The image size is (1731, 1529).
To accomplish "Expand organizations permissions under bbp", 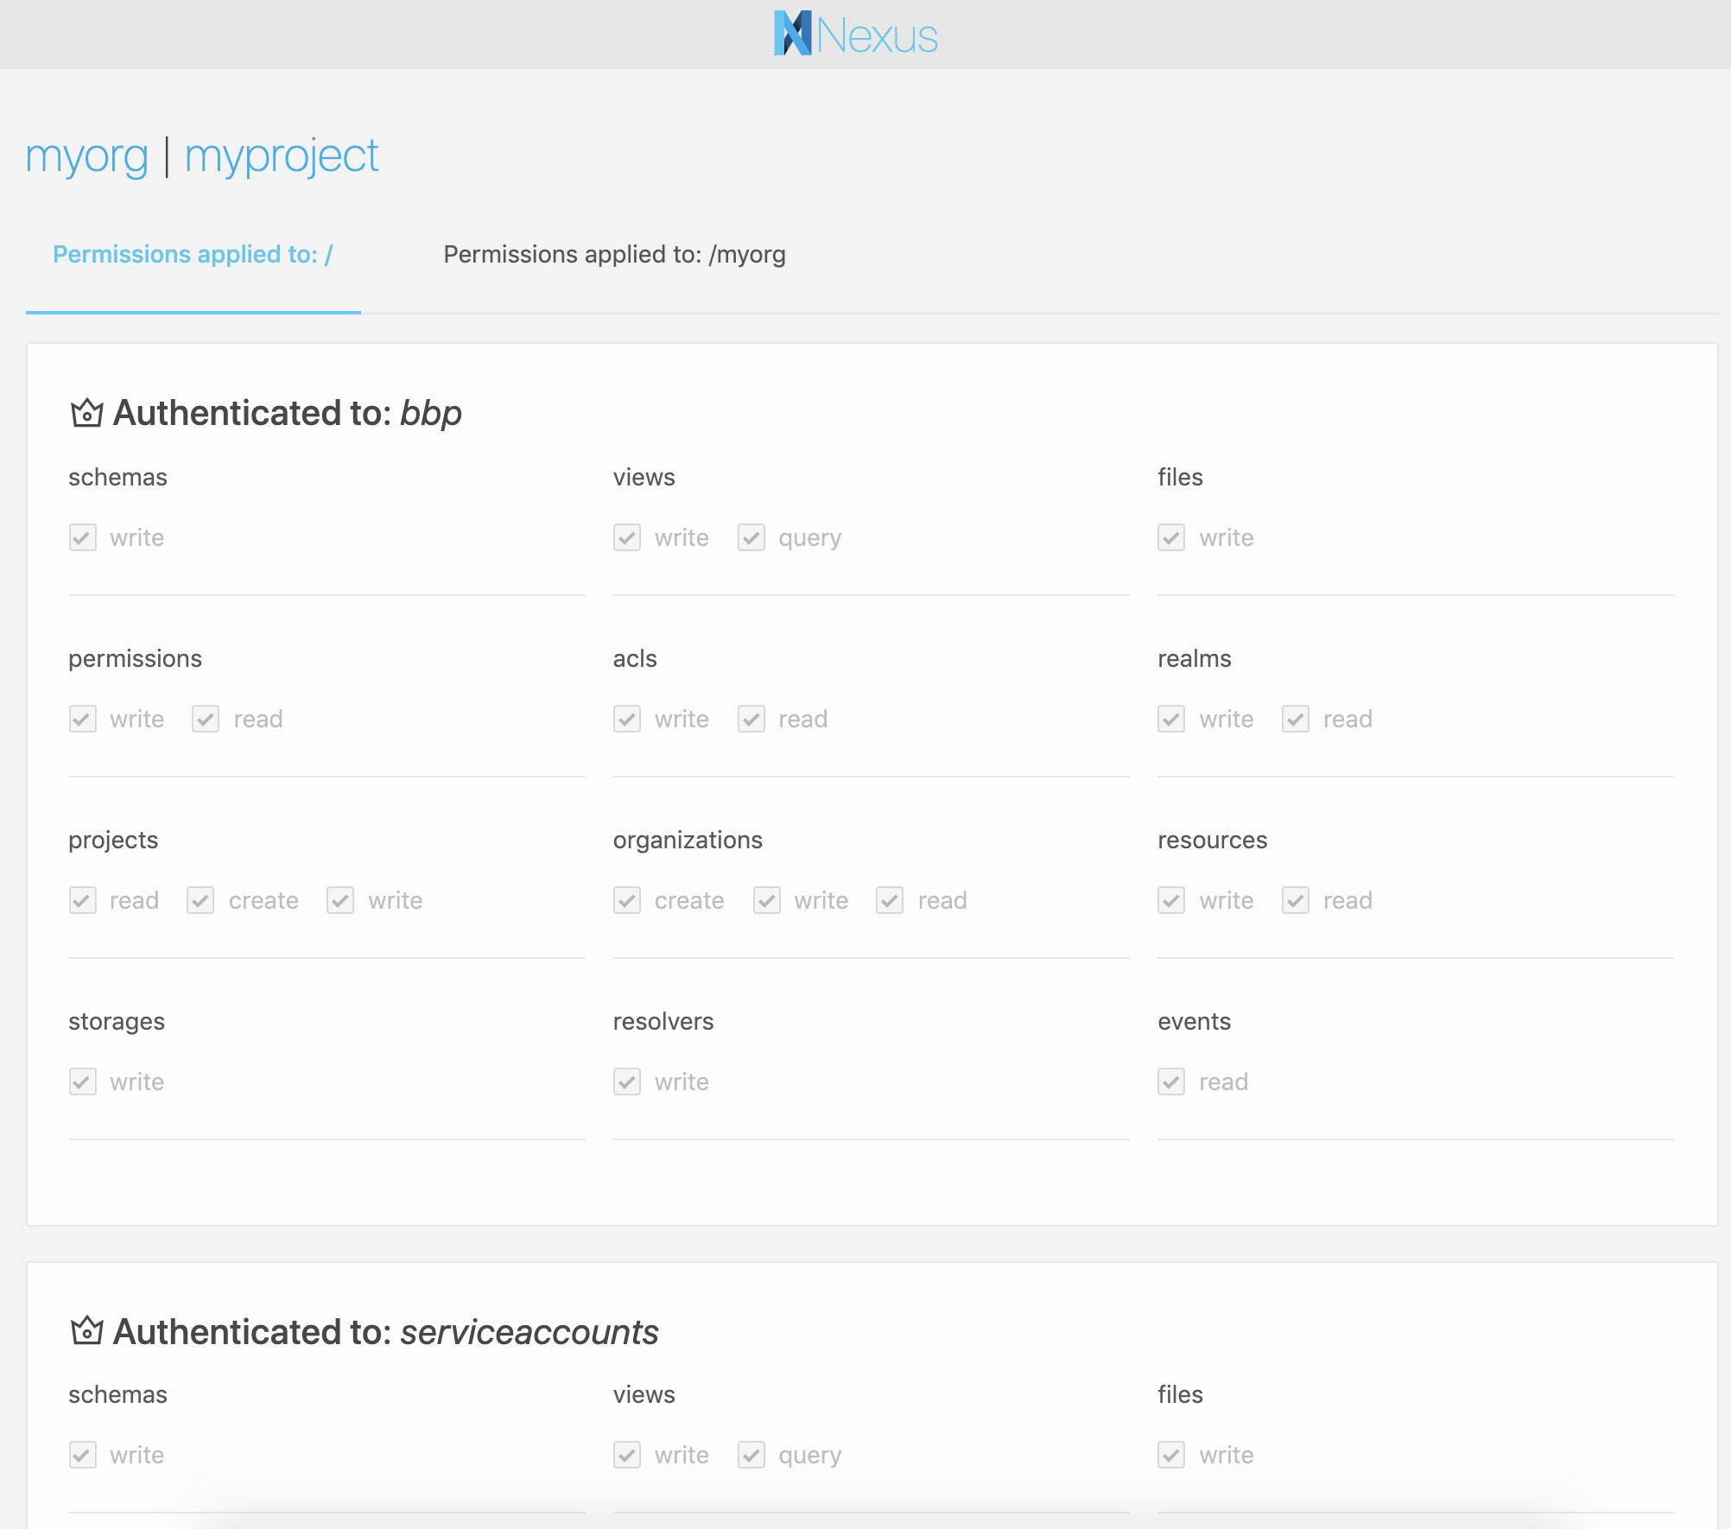I will (686, 838).
